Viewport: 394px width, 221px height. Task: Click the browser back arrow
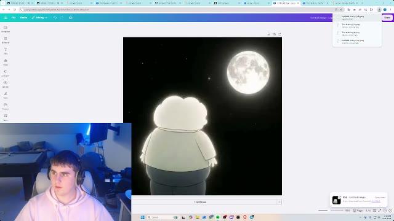(3, 10)
